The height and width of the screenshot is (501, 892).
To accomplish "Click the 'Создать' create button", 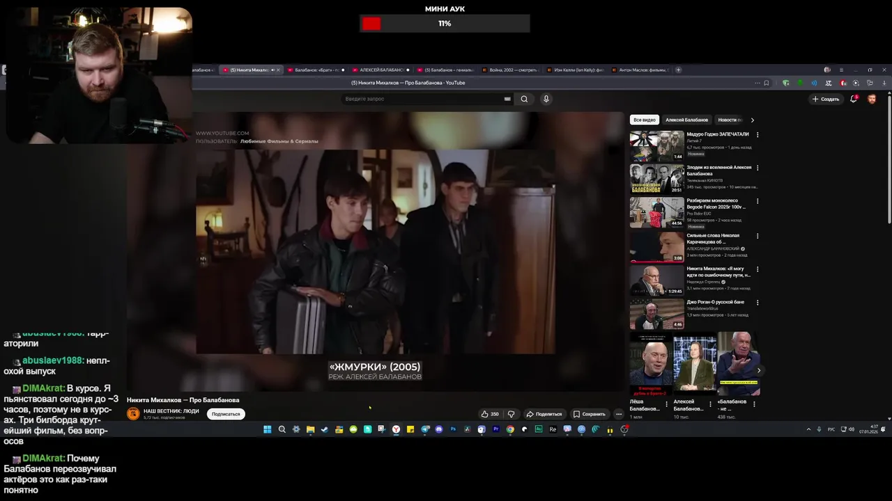I will (826, 99).
